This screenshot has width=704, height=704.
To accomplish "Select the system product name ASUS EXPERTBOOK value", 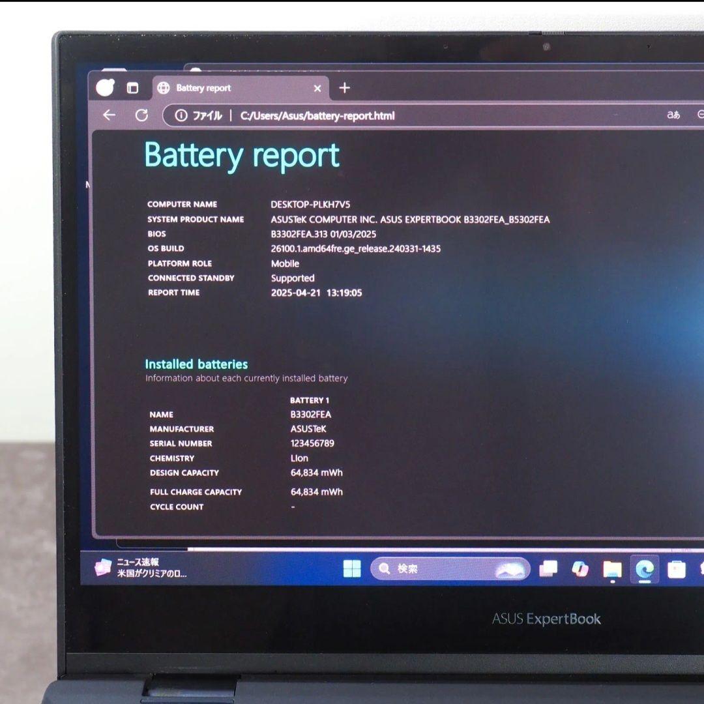I will [x=410, y=220].
